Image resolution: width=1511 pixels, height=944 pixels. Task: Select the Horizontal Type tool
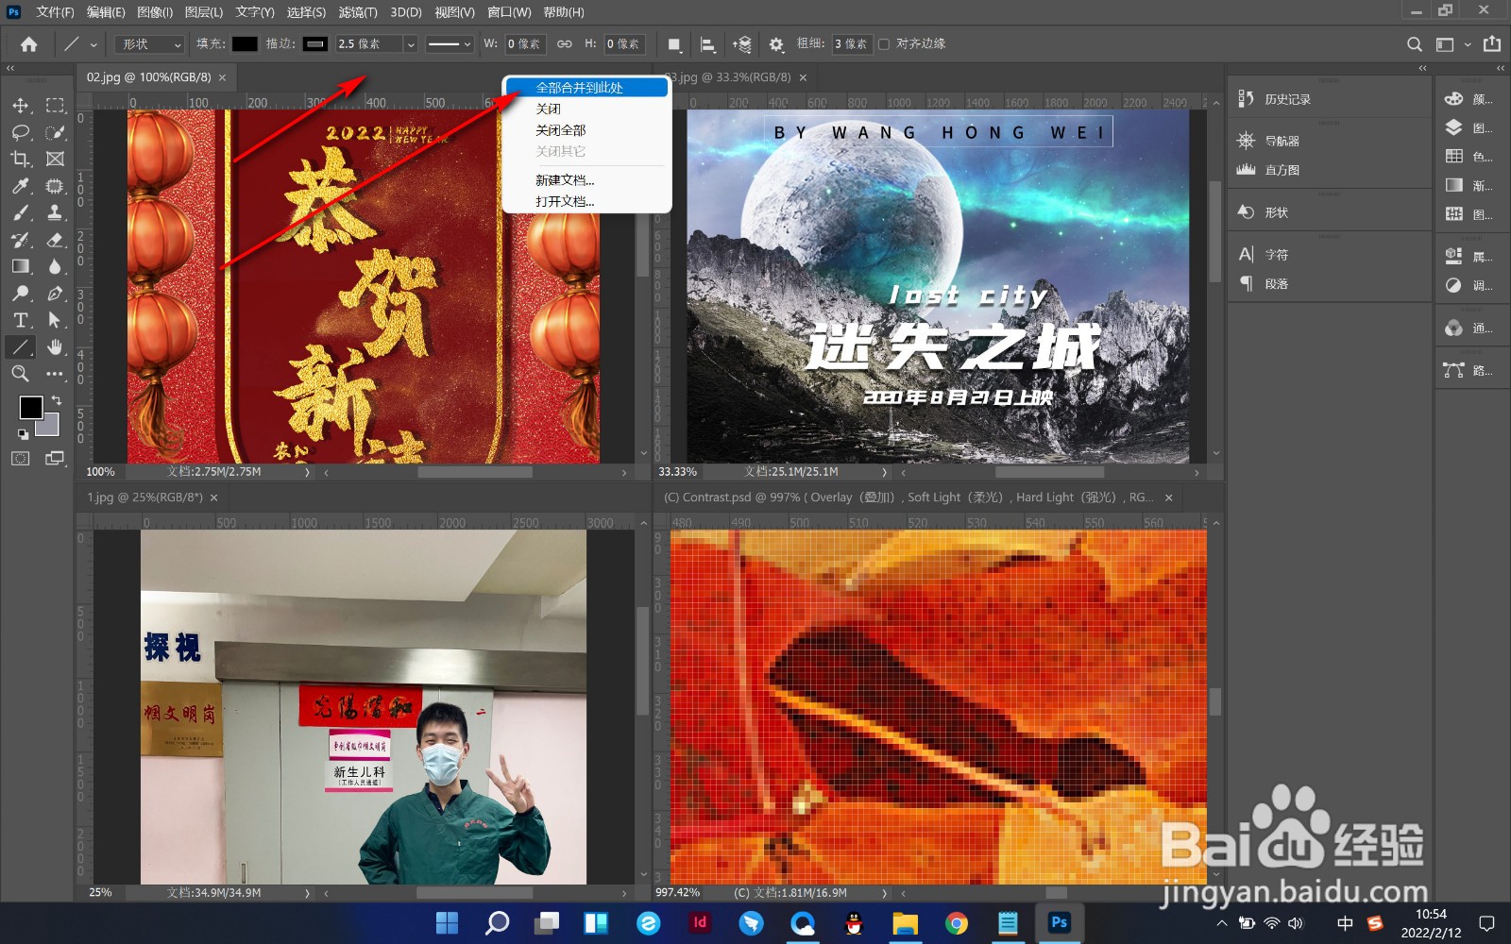pyautogui.click(x=21, y=320)
